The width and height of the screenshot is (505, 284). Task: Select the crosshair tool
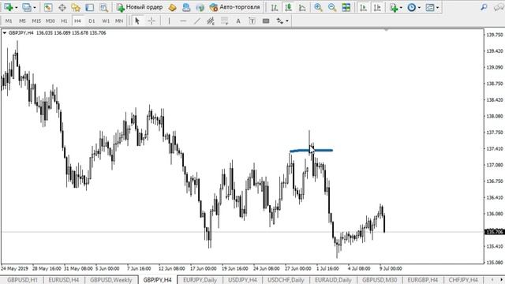pos(151,21)
